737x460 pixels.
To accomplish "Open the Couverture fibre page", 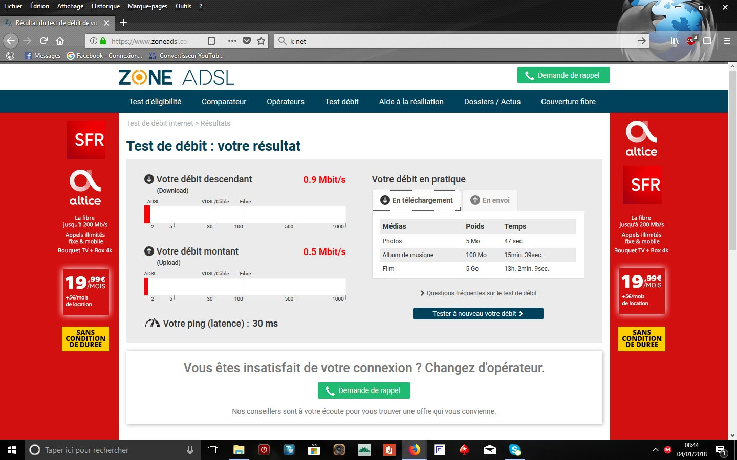I will (x=568, y=102).
